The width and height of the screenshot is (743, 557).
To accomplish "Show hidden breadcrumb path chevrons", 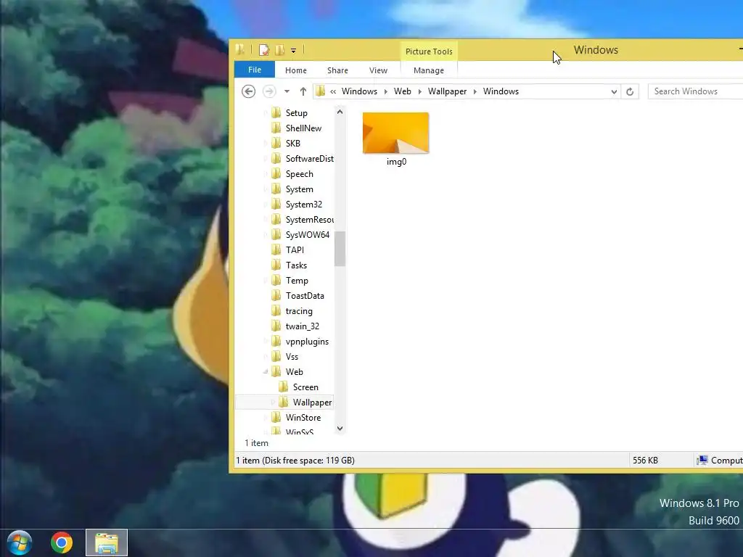I will point(333,91).
